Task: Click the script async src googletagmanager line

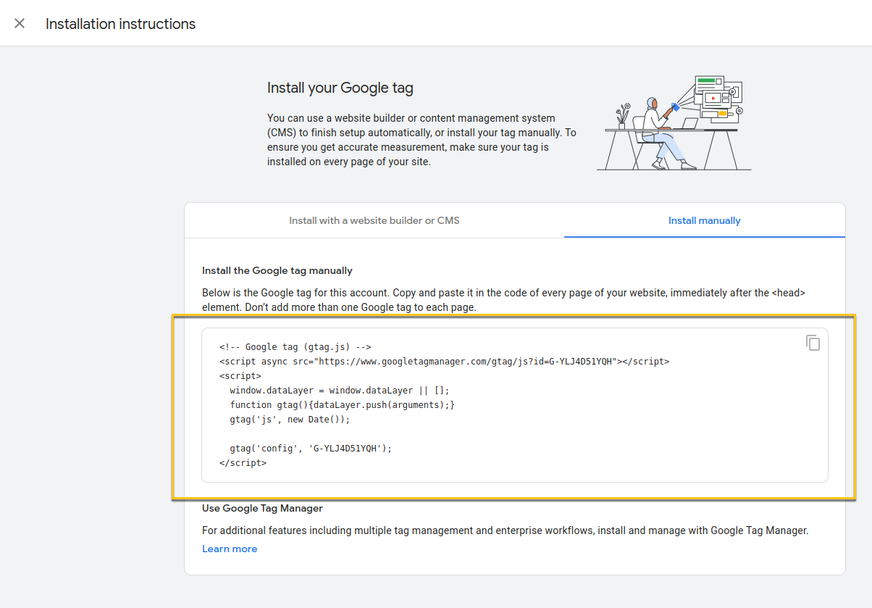Action: [444, 361]
